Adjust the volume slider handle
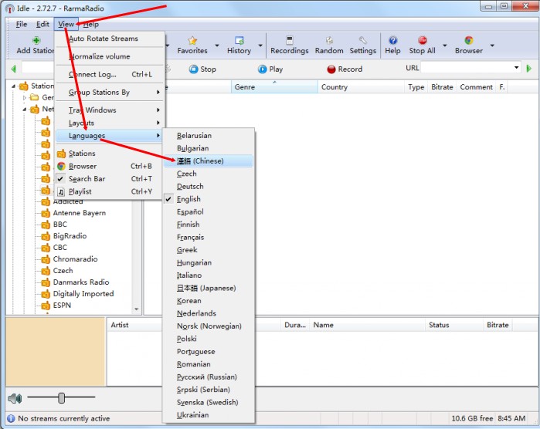540x429 pixels. coord(61,398)
